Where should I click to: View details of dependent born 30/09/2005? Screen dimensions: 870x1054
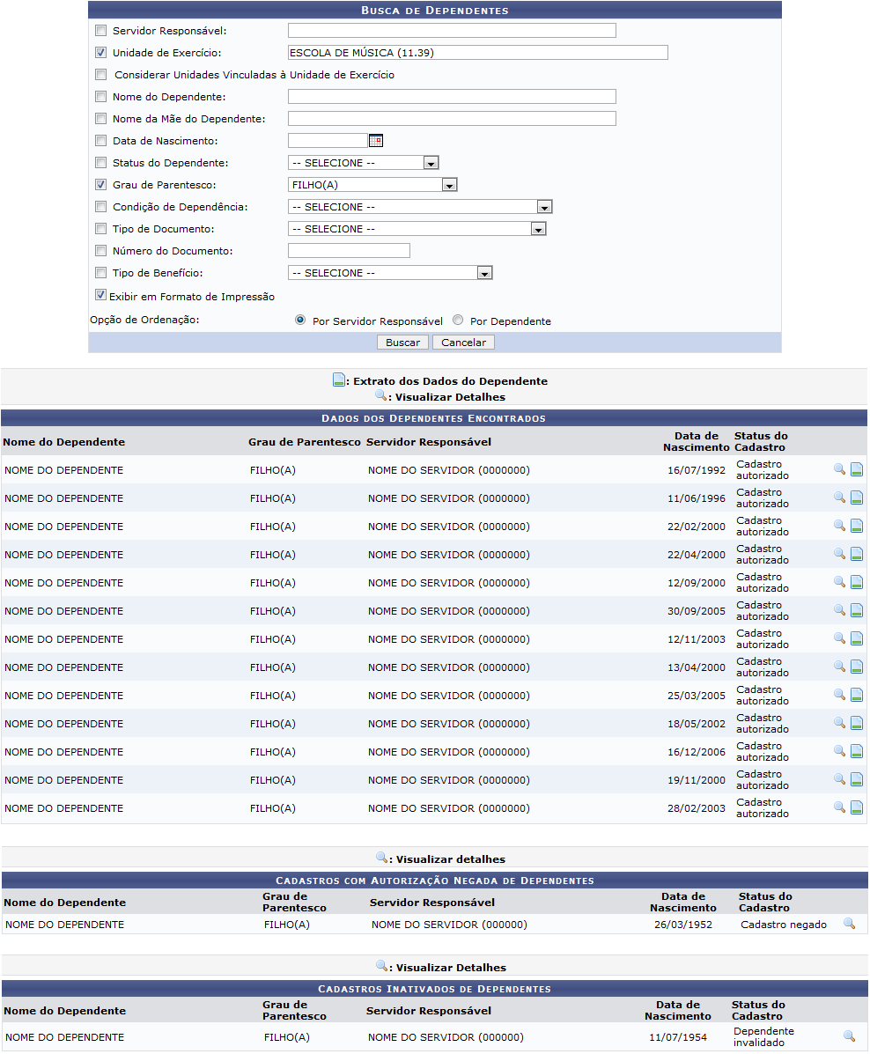click(x=839, y=611)
